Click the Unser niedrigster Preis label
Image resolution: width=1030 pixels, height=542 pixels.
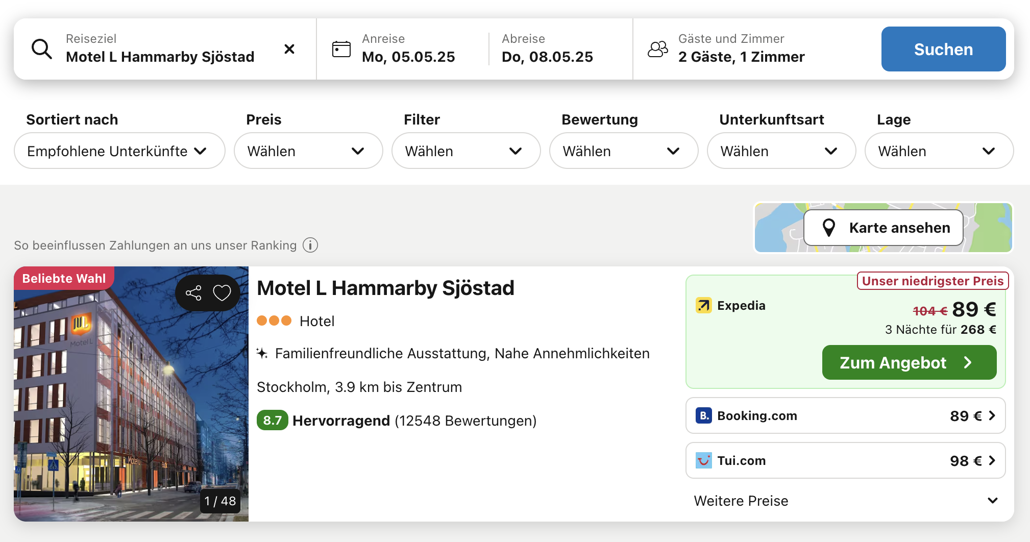tap(933, 281)
